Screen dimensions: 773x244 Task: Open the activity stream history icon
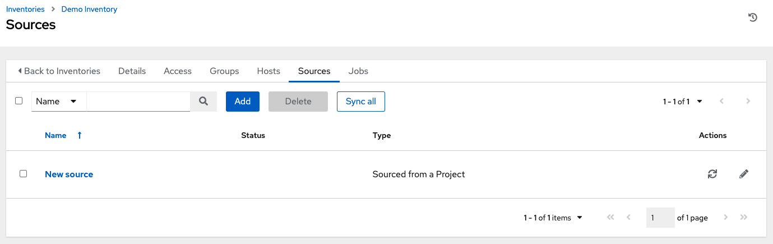(753, 18)
